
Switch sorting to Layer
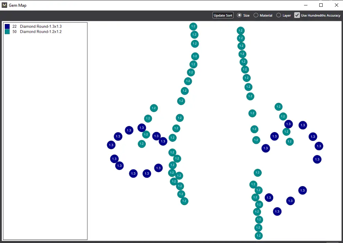(x=279, y=15)
